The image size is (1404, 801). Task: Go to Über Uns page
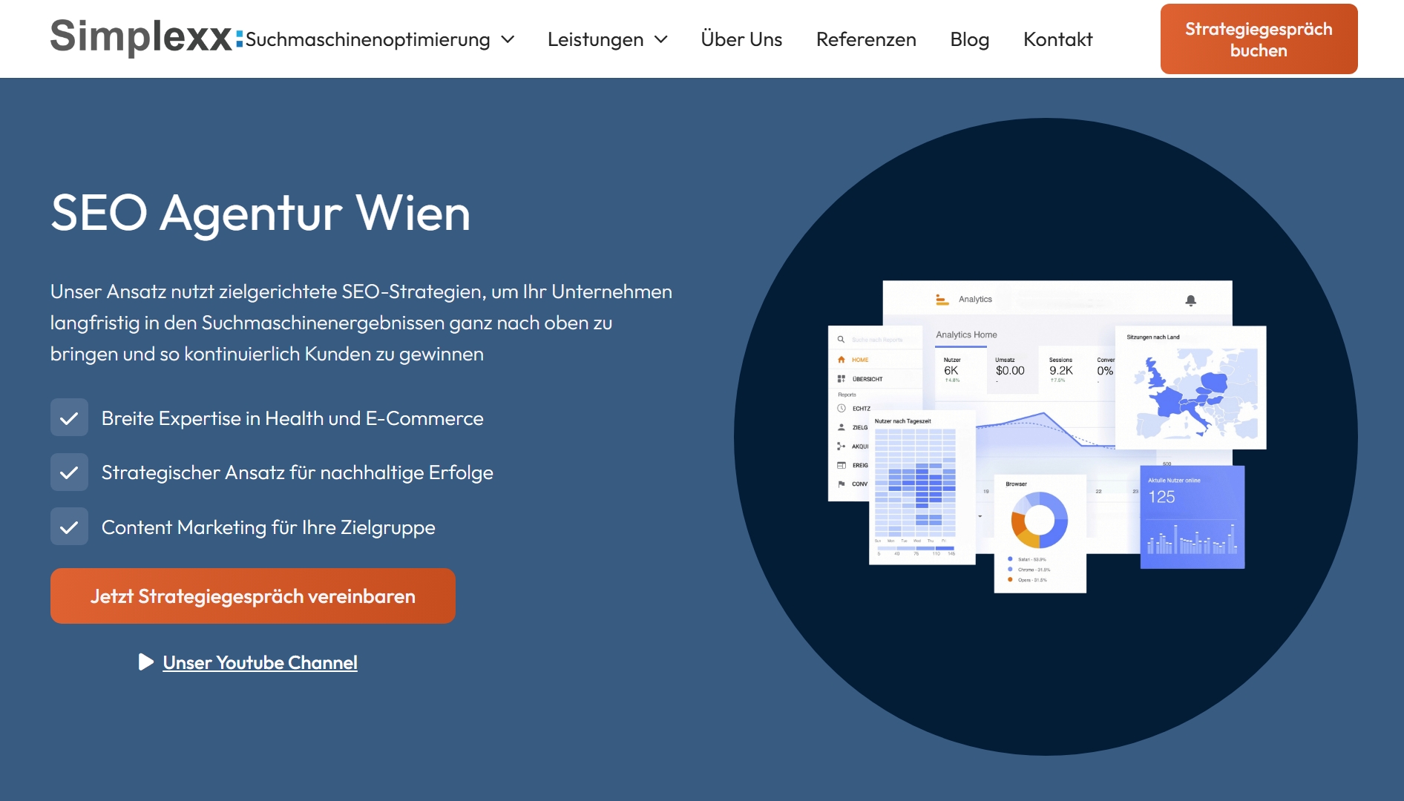click(x=741, y=39)
